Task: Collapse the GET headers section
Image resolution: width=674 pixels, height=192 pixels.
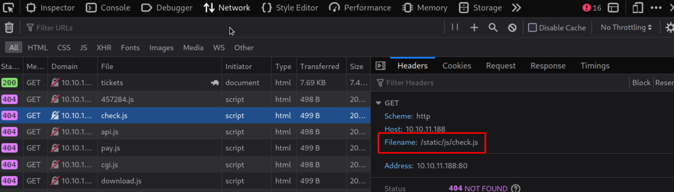Action: (379, 103)
